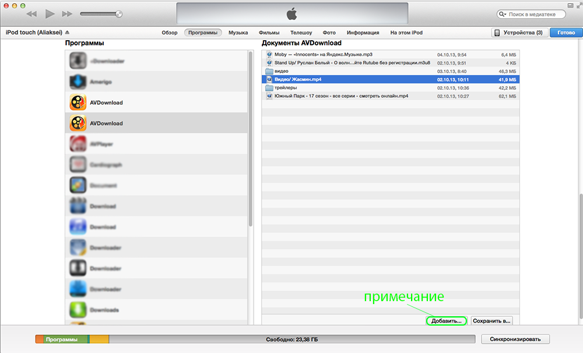The height and width of the screenshot is (353, 583).
Task: Open the Информация tab
Action: click(x=363, y=33)
